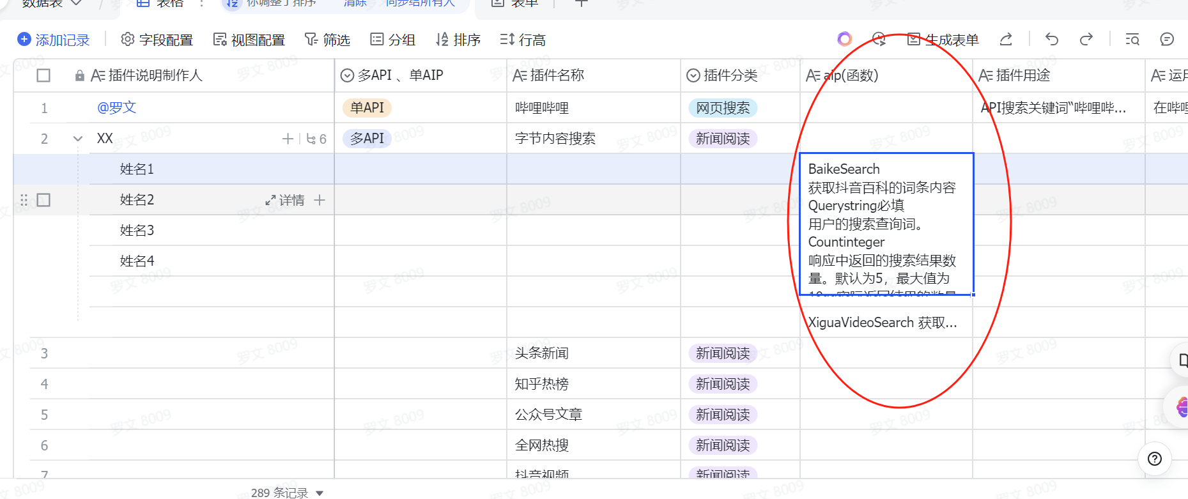Open 详情 details for 姓名2

(285, 200)
